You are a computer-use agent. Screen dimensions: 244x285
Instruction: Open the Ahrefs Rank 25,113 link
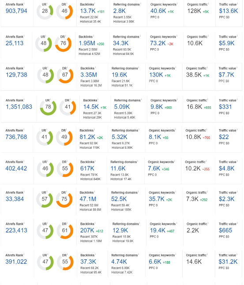click(x=15, y=43)
